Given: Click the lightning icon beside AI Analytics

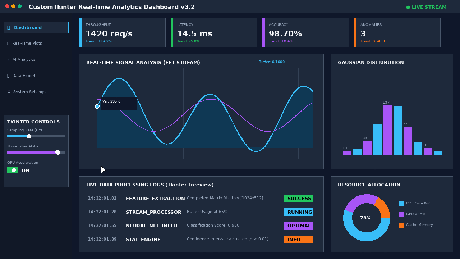Looking at the screenshot, I should coord(9,60).
